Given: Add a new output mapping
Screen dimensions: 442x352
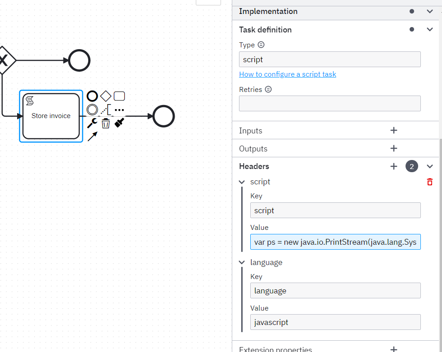Looking at the screenshot, I should (x=394, y=148).
